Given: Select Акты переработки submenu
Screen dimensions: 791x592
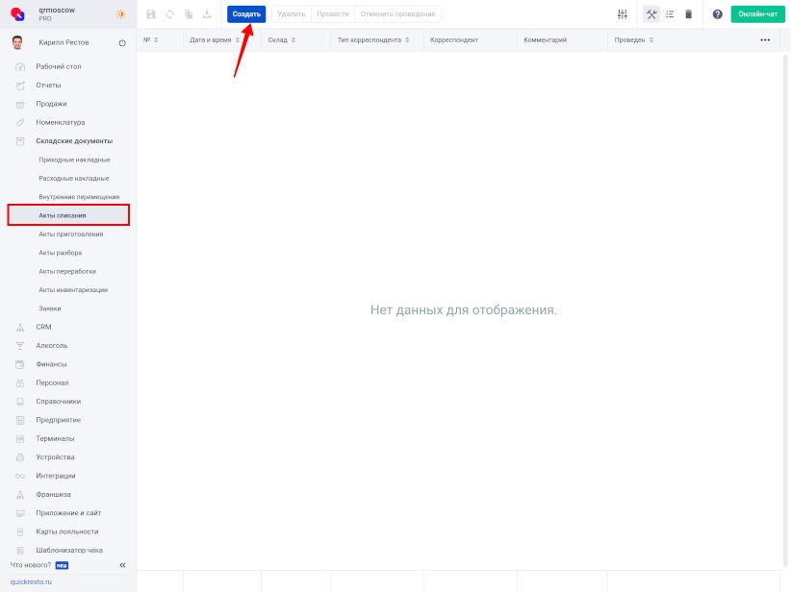Looking at the screenshot, I should pyautogui.click(x=67, y=272).
